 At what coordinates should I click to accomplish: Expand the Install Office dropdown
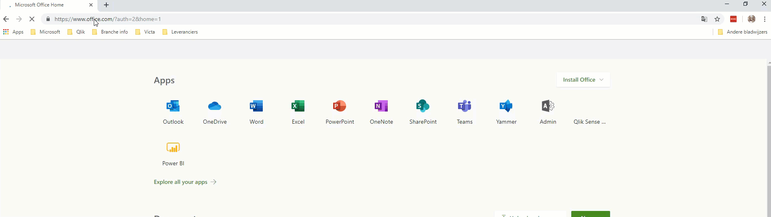pos(583,80)
